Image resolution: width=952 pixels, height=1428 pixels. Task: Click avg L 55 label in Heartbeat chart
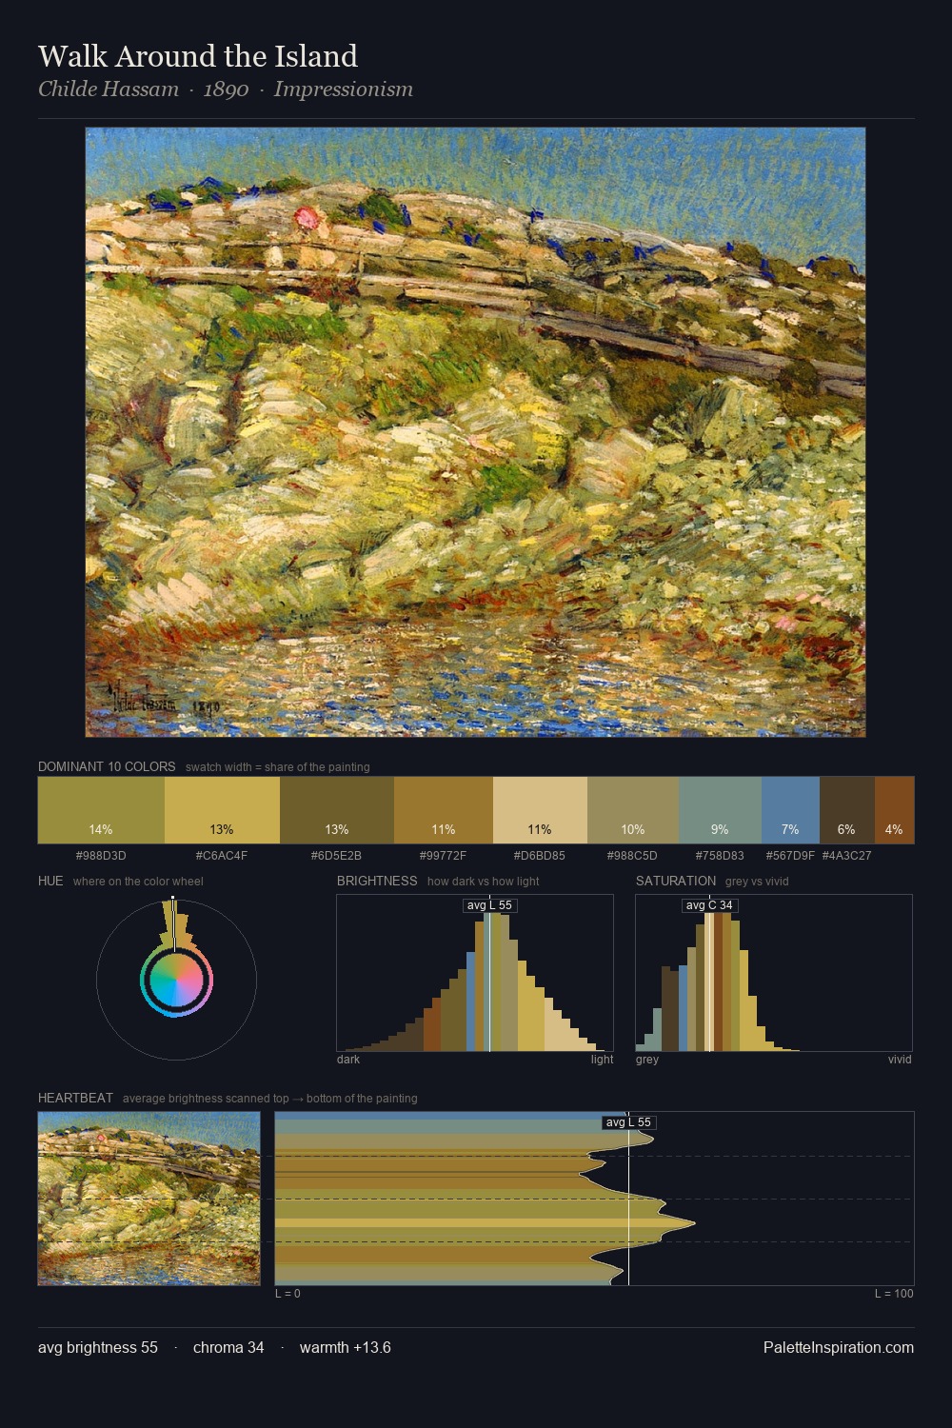click(x=628, y=1122)
